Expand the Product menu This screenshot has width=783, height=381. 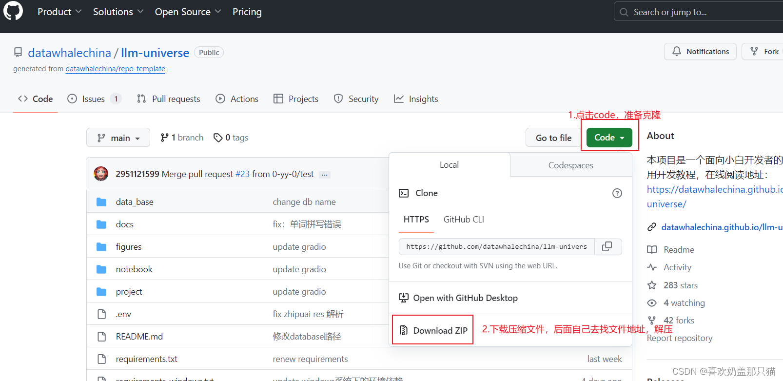(x=59, y=12)
